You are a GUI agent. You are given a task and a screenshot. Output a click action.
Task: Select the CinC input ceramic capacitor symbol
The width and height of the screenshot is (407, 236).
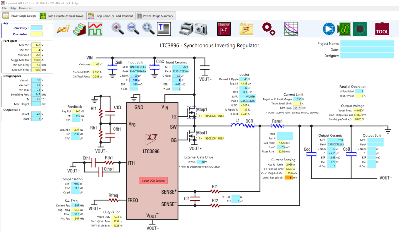154,67
